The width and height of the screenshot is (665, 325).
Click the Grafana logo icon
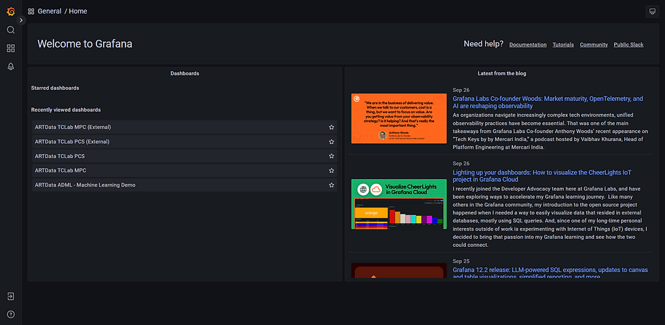pyautogui.click(x=11, y=12)
